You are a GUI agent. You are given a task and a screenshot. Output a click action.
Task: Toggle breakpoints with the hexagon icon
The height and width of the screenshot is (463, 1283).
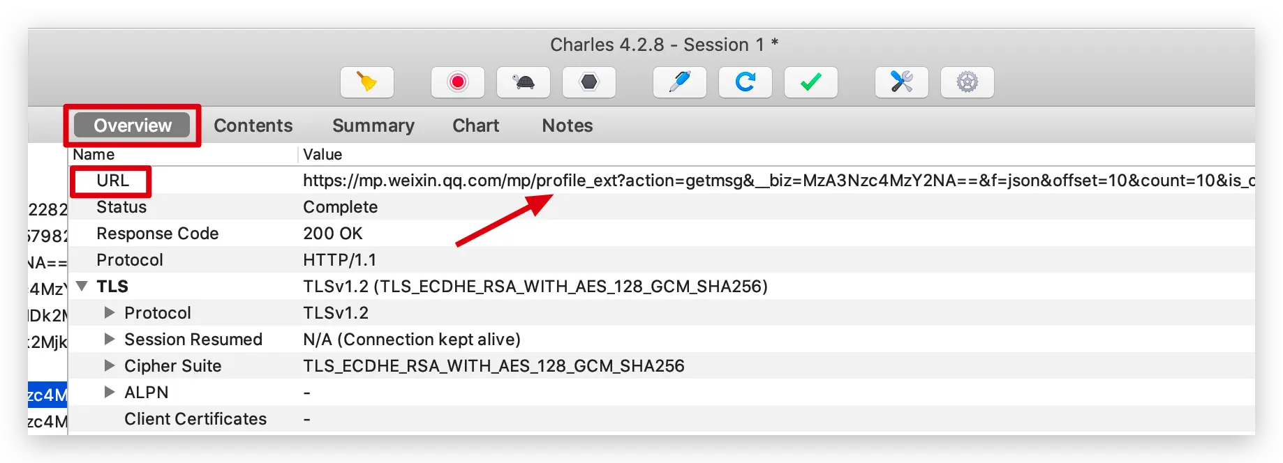589,82
